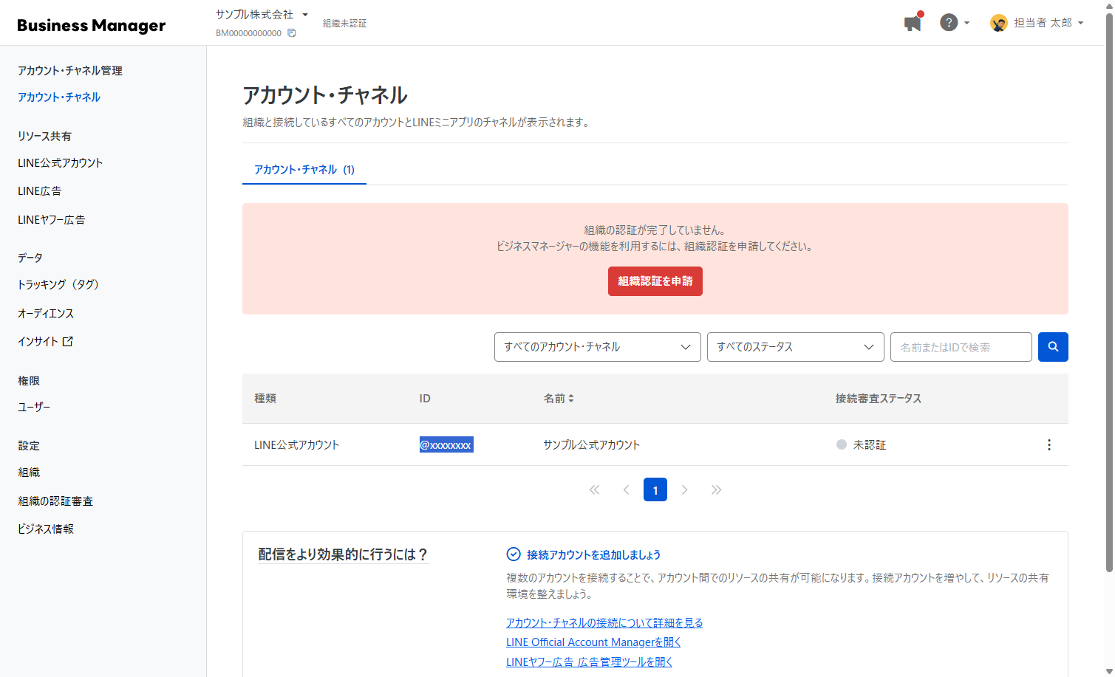Open the すべてのステータス filter dropdown
The width and height of the screenshot is (1115, 677).
point(795,347)
